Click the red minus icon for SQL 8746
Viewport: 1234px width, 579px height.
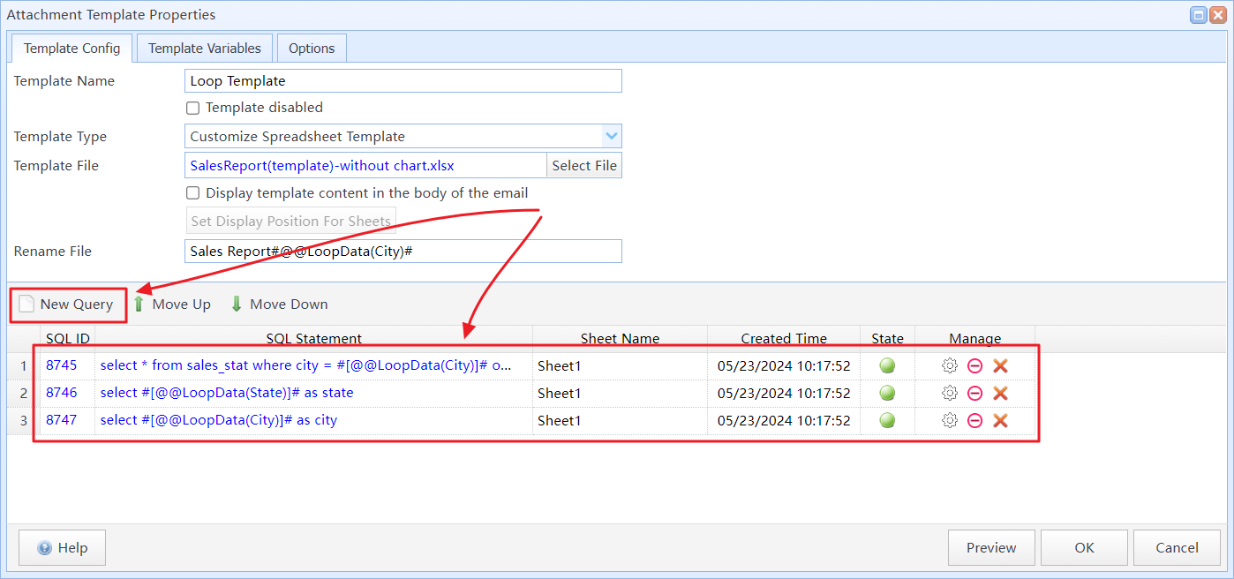[x=974, y=394]
